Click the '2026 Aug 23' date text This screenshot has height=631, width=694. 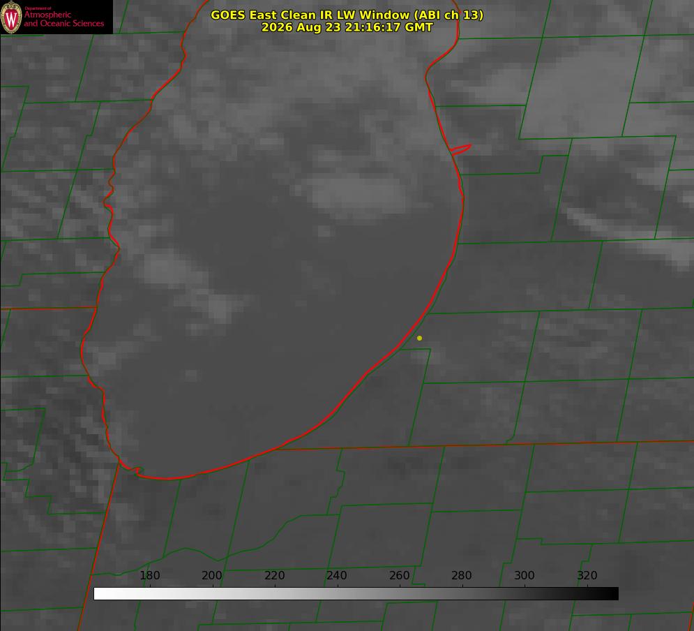pos(299,27)
